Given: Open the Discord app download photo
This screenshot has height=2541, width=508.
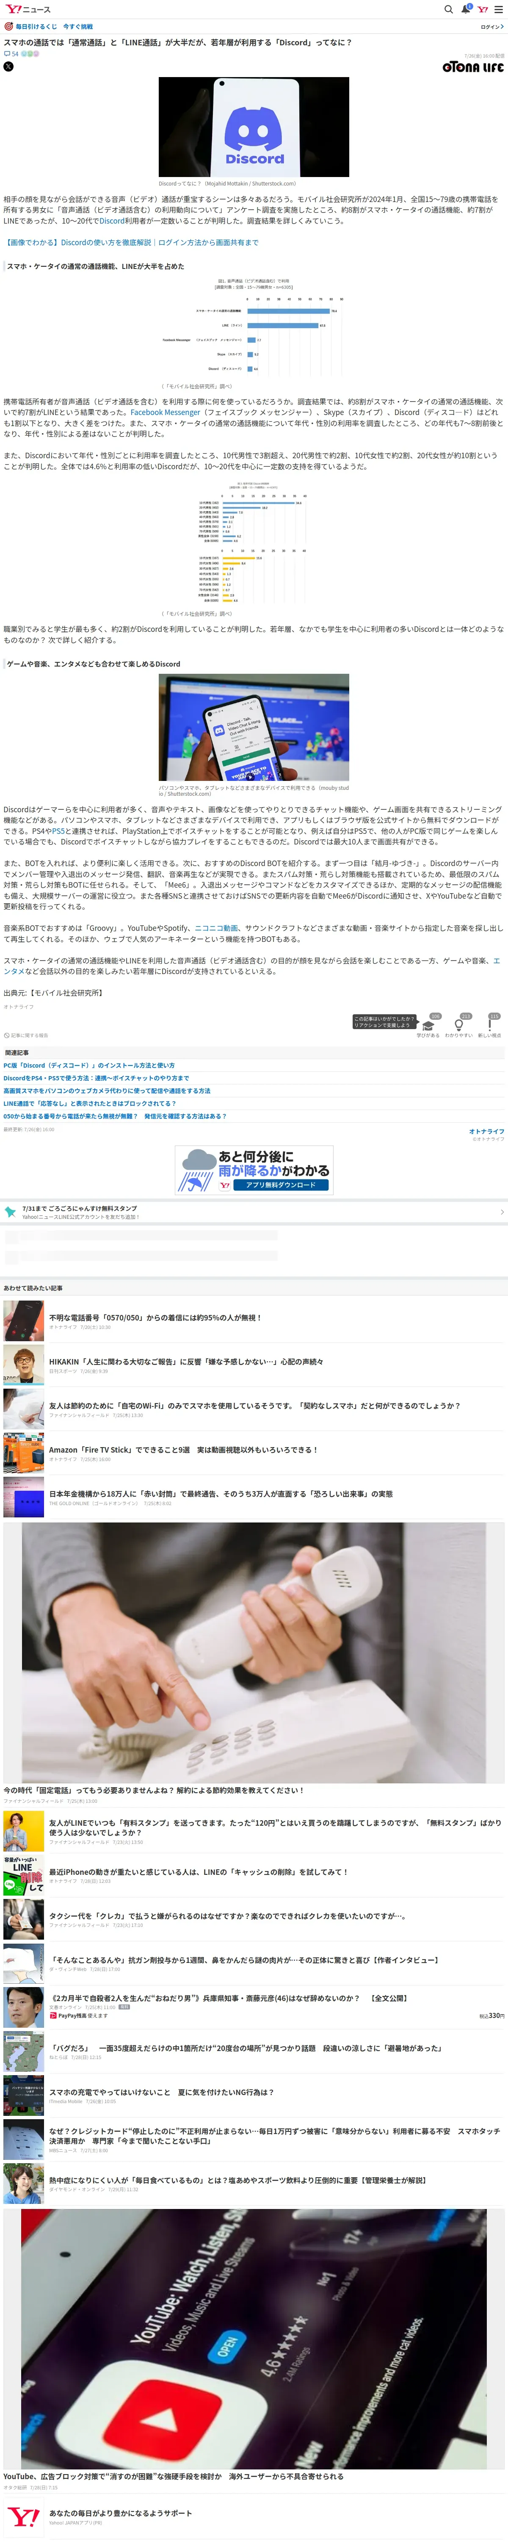Looking at the screenshot, I should pyautogui.click(x=254, y=728).
